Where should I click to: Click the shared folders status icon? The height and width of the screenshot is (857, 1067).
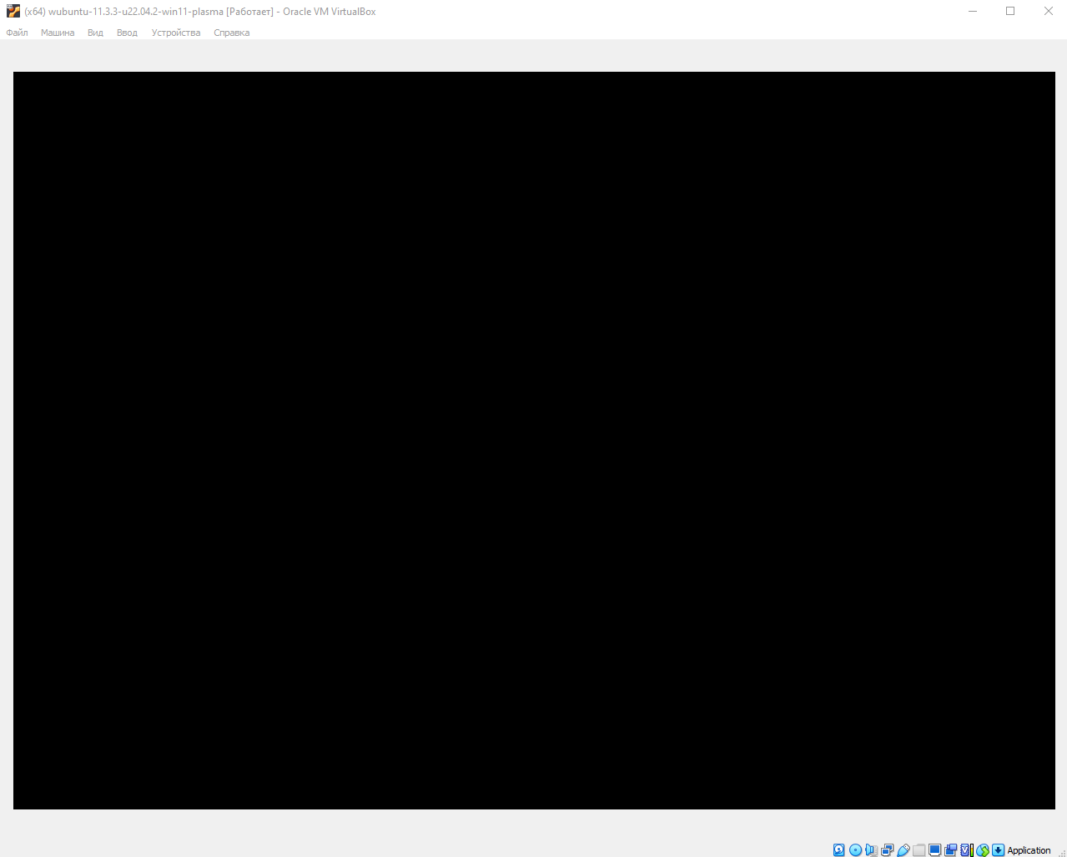tap(919, 849)
